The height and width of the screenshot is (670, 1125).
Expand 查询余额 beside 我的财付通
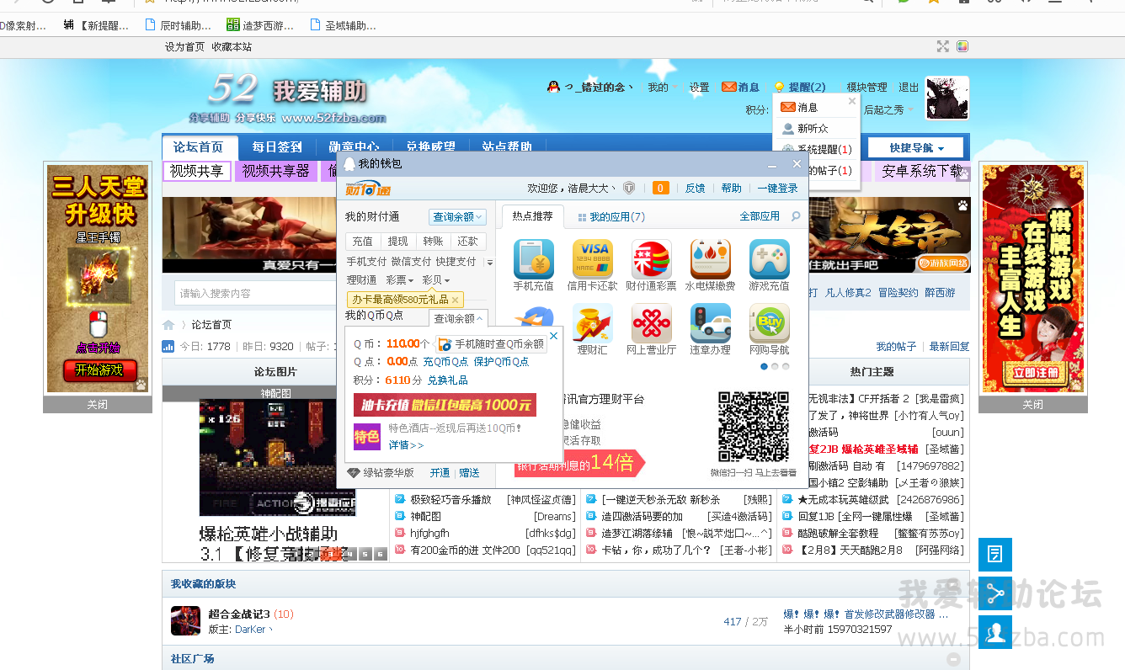pos(458,217)
